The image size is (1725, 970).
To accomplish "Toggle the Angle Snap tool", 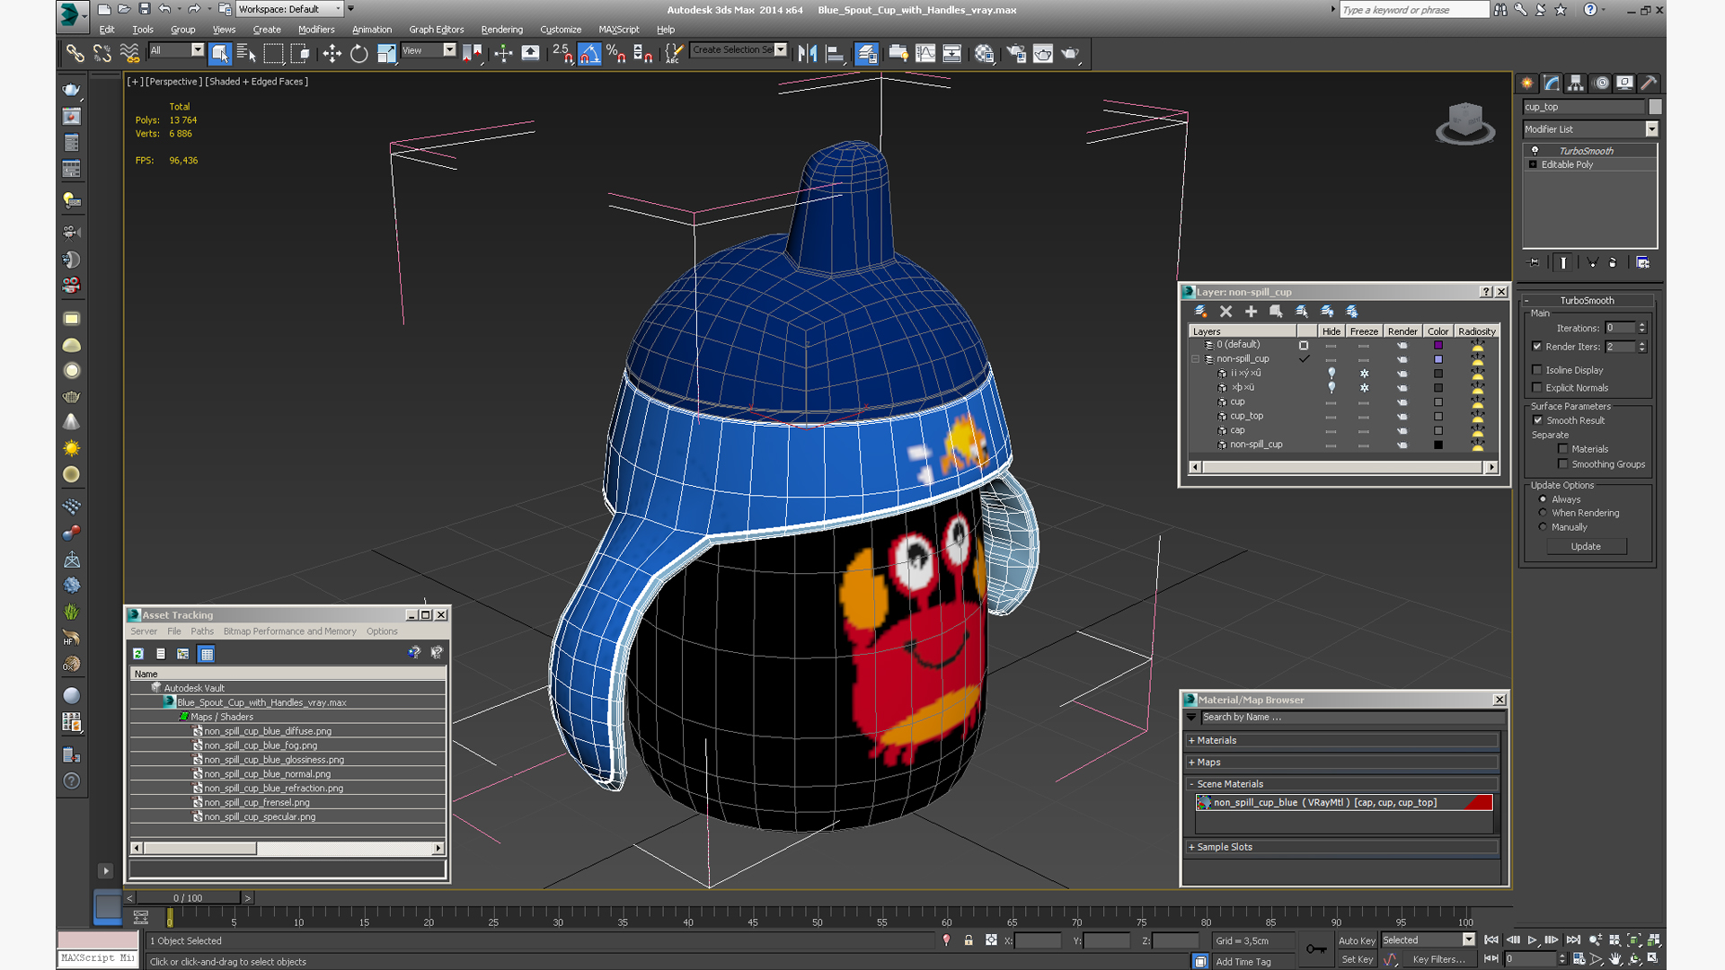I will (x=589, y=54).
